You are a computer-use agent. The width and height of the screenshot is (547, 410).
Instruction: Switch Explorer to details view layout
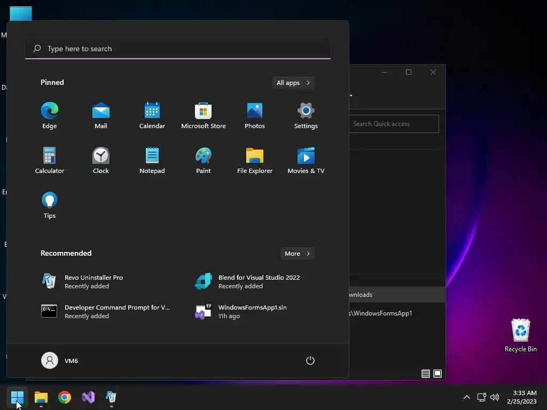(426, 374)
